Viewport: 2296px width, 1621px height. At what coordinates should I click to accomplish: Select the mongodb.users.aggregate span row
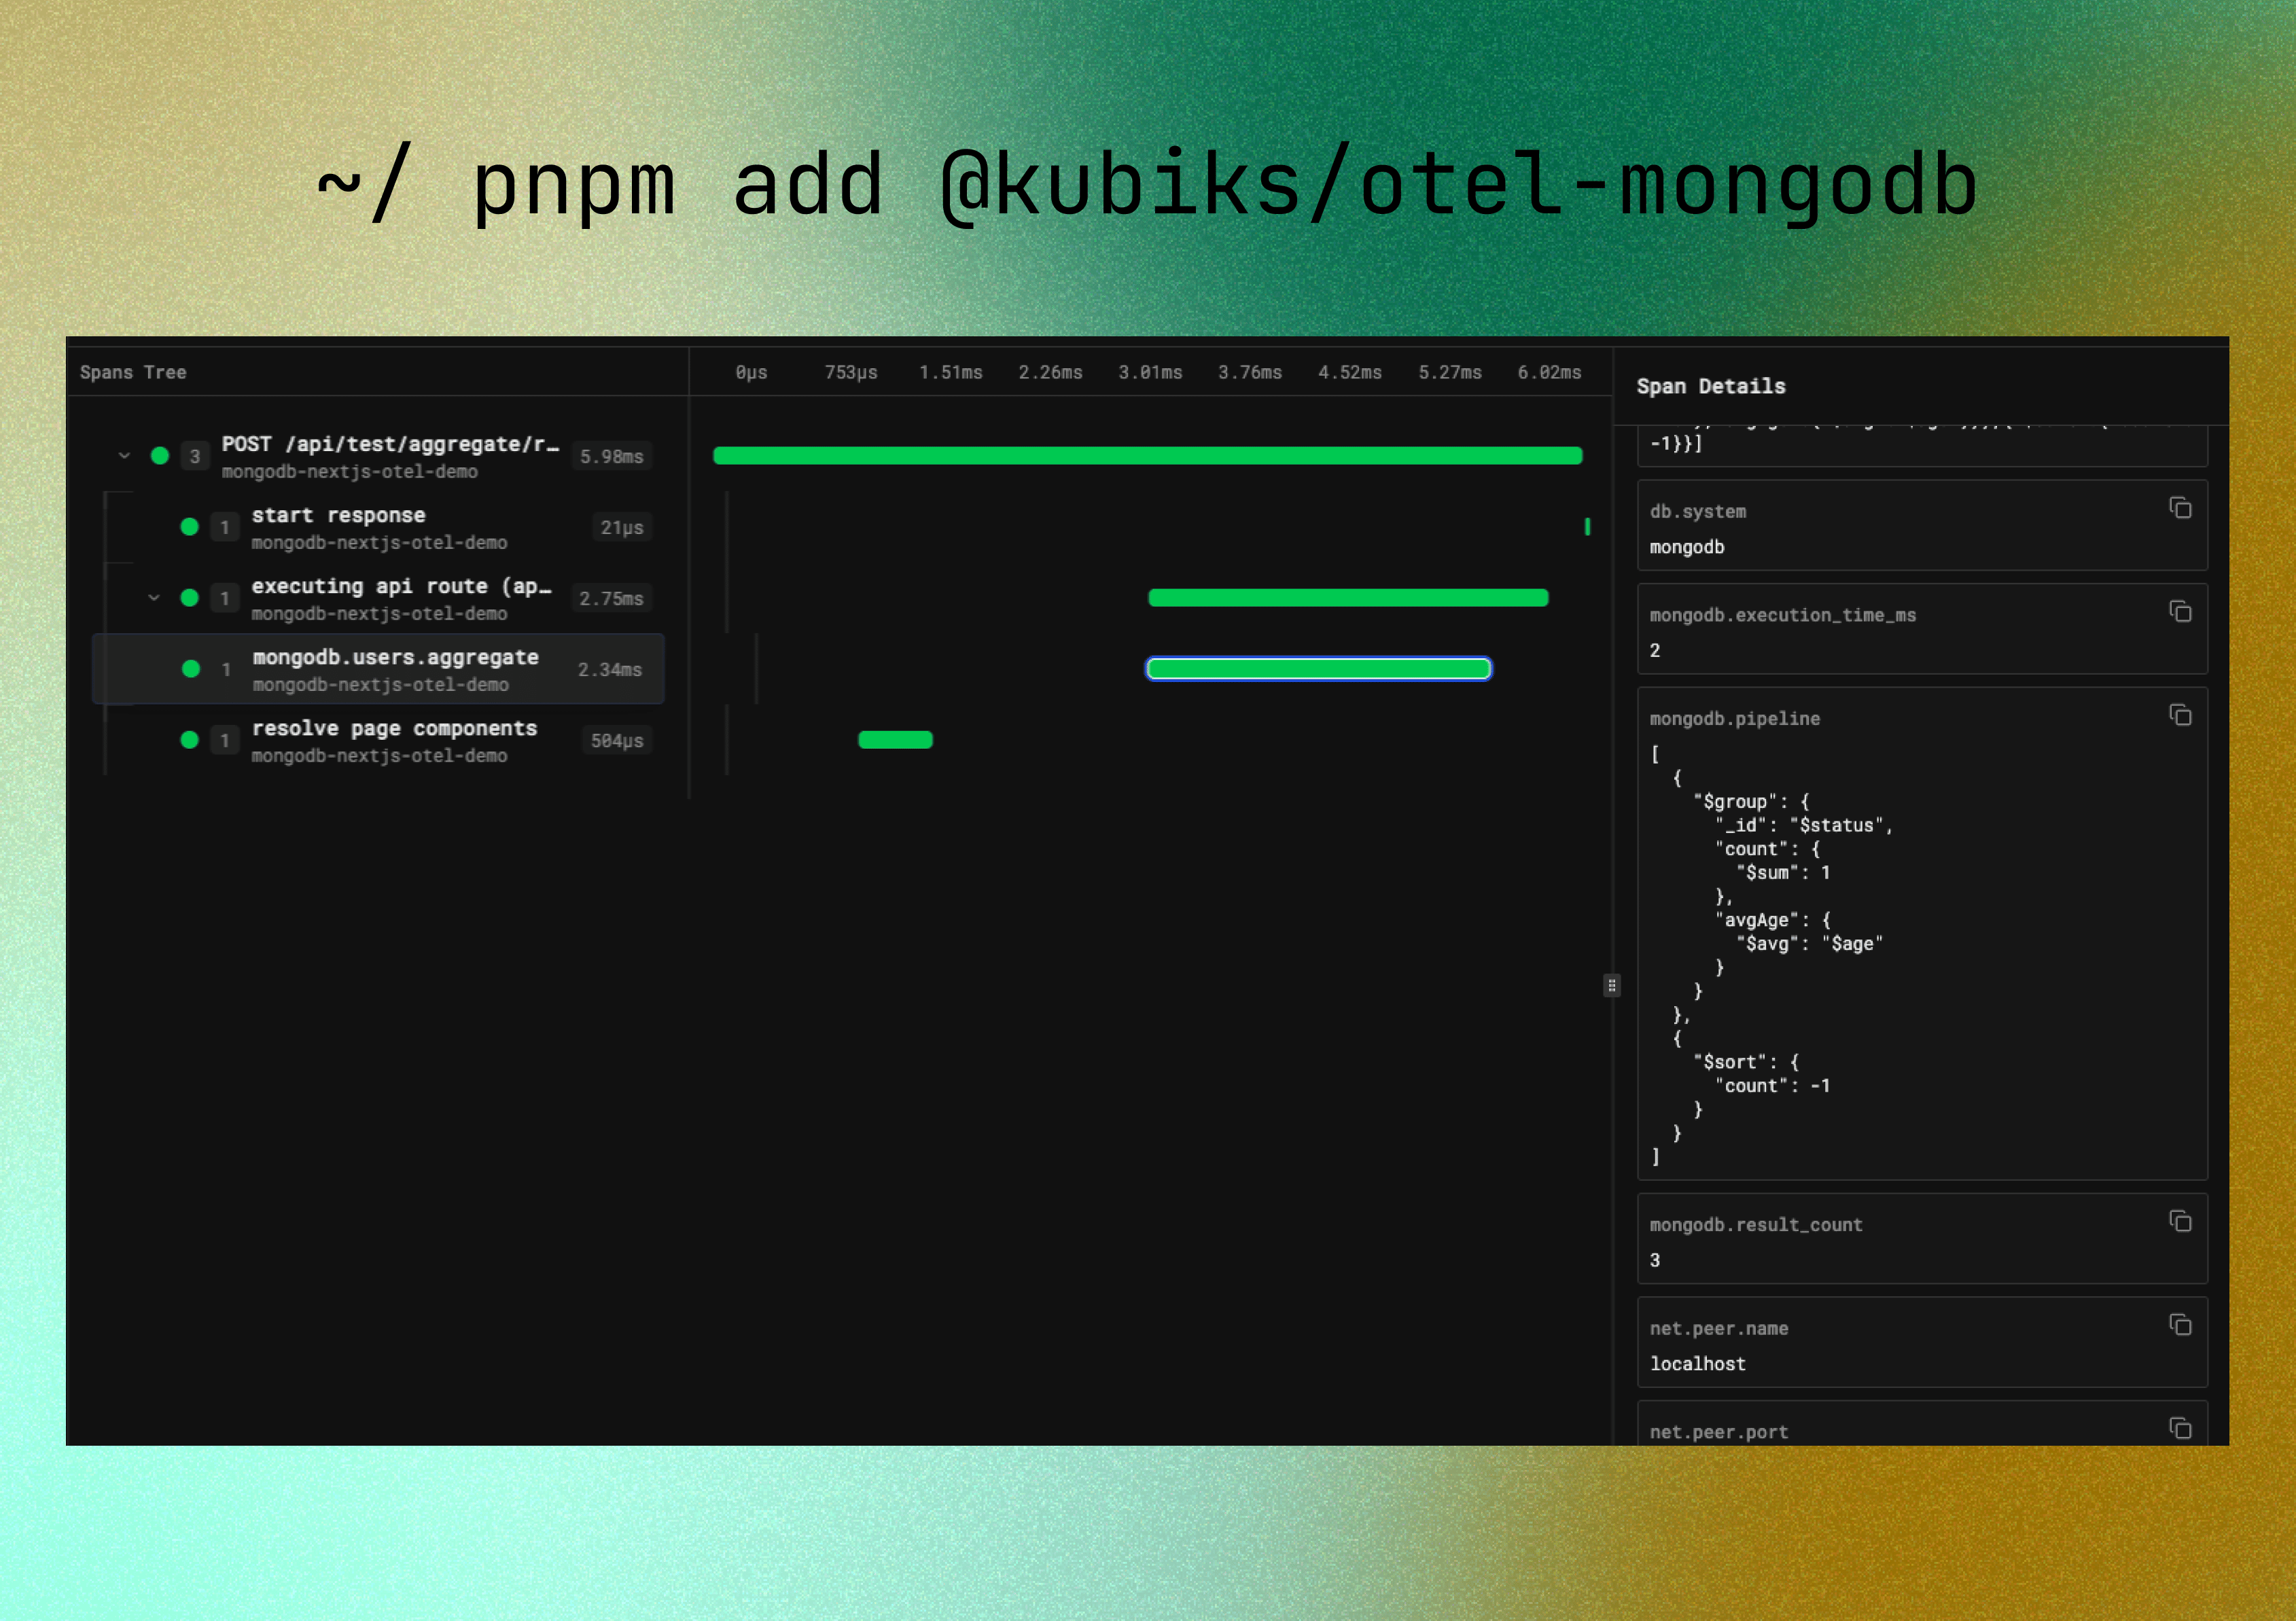point(378,669)
